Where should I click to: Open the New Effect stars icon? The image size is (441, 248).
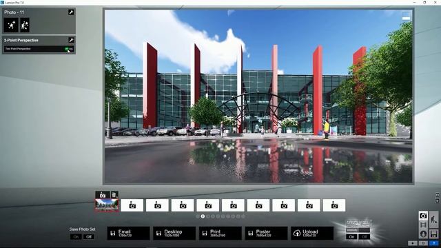11,25
